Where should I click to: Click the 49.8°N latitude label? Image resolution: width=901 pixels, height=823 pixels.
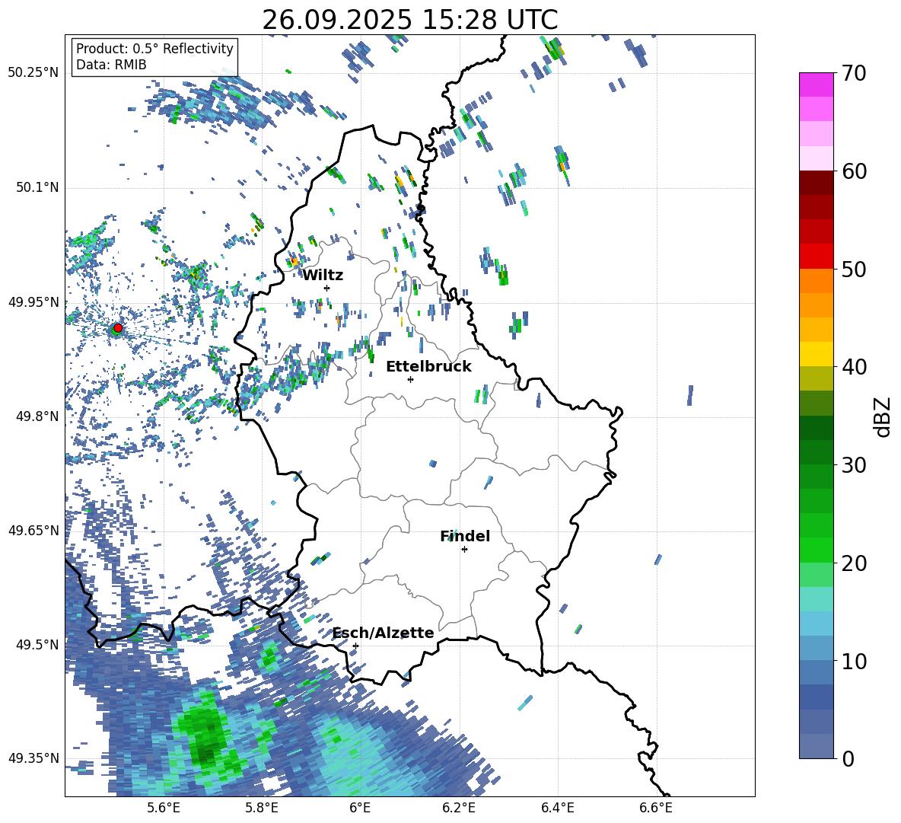coord(37,416)
